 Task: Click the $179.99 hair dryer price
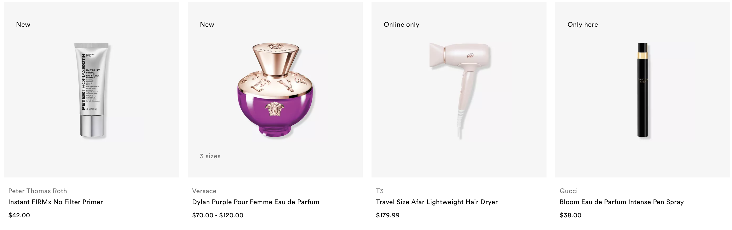coord(387,215)
